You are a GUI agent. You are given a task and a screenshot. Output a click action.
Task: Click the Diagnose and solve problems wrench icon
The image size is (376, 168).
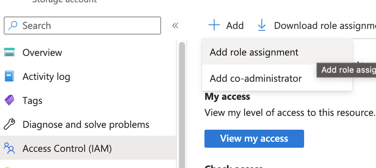click(9, 124)
